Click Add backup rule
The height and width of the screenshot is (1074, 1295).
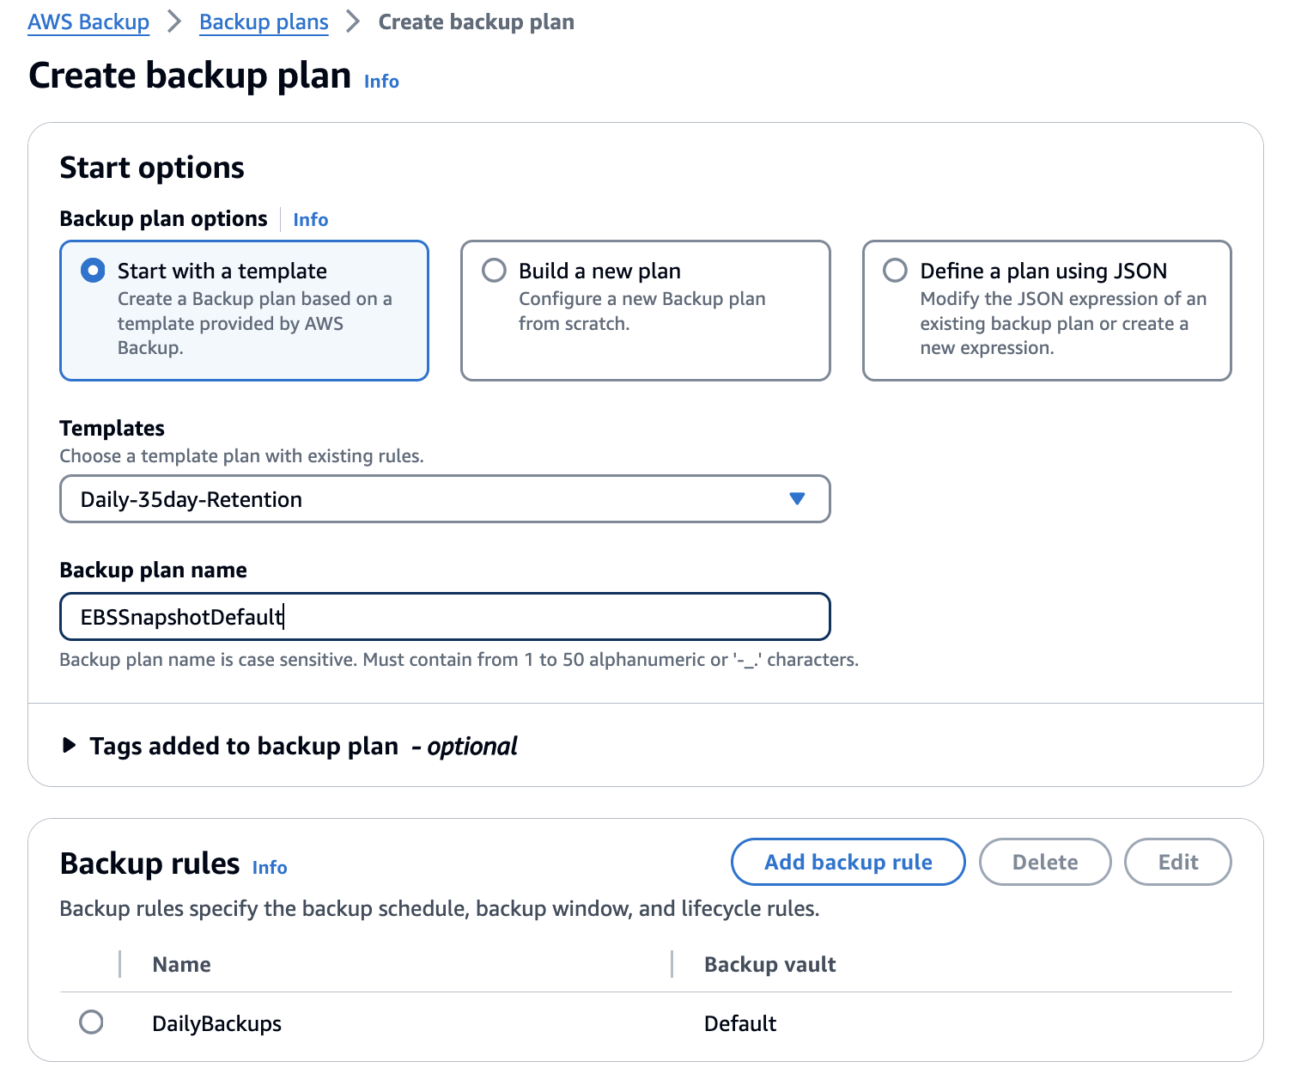[848, 862]
